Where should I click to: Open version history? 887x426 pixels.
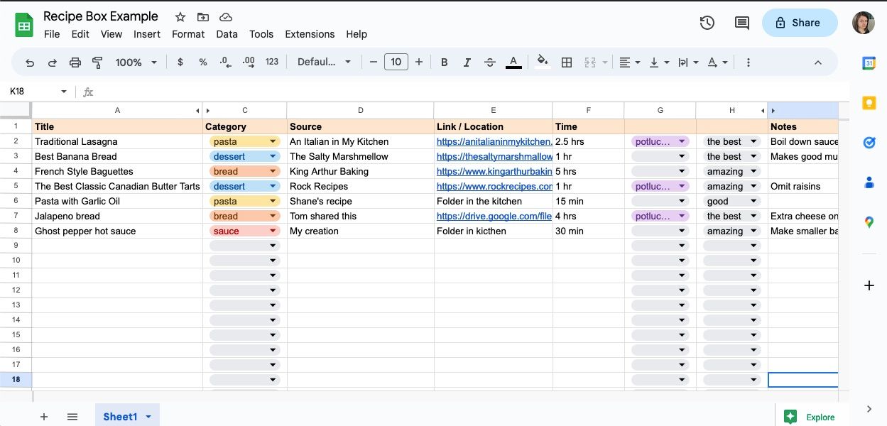[x=707, y=22]
